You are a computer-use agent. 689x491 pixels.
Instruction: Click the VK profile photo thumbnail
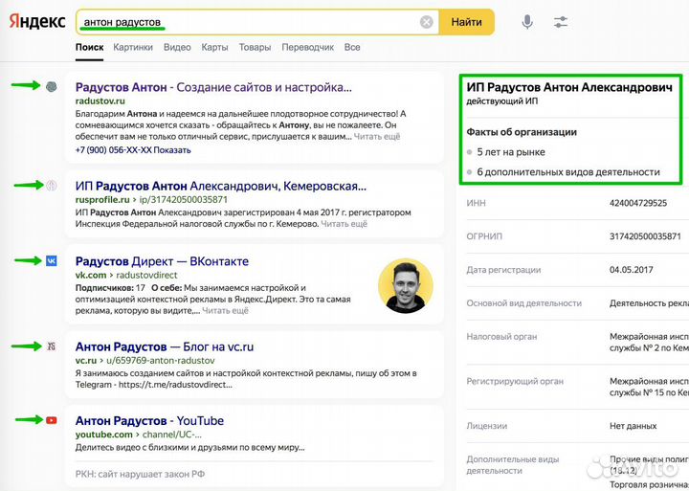tap(405, 286)
